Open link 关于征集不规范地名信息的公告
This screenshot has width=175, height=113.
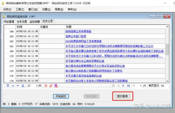pyautogui.click(x=83, y=76)
